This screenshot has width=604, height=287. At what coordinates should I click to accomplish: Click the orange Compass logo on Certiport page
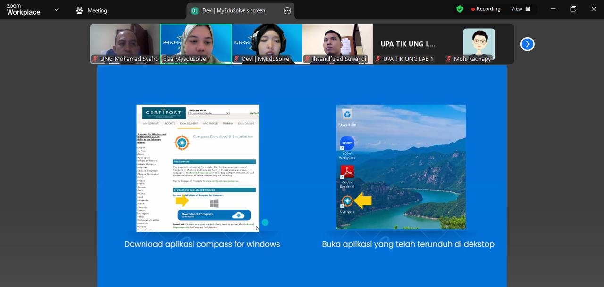click(x=182, y=143)
